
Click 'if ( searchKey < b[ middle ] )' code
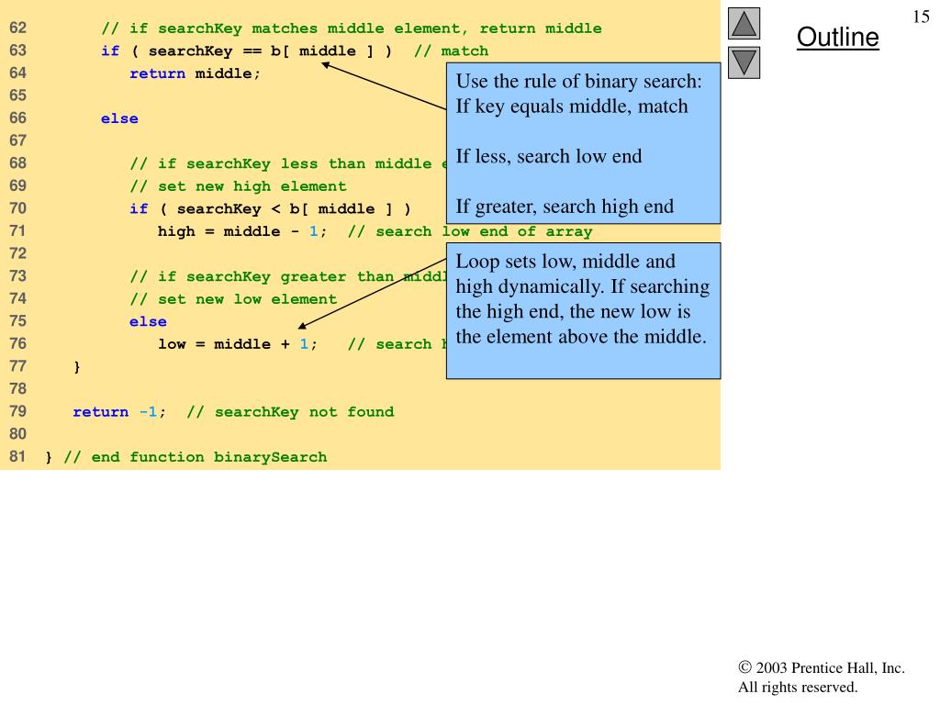[271, 208]
